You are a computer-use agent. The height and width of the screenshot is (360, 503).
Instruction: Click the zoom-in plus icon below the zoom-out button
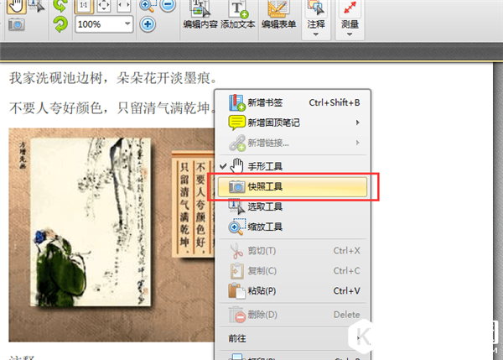pos(148,24)
